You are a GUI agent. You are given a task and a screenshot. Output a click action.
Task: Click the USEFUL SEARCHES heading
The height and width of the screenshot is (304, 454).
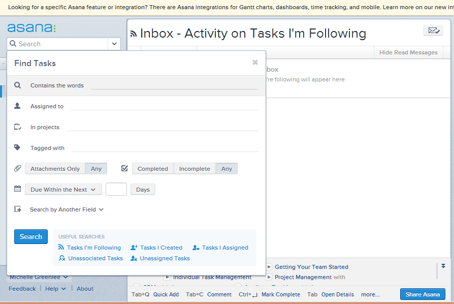81,236
